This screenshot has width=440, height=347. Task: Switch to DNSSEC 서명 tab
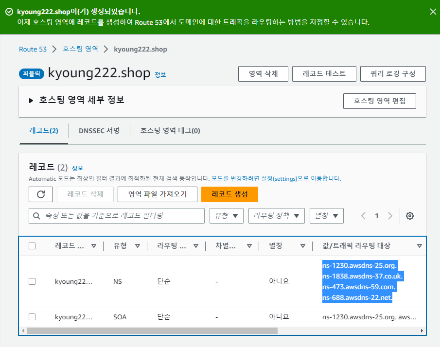(x=99, y=131)
